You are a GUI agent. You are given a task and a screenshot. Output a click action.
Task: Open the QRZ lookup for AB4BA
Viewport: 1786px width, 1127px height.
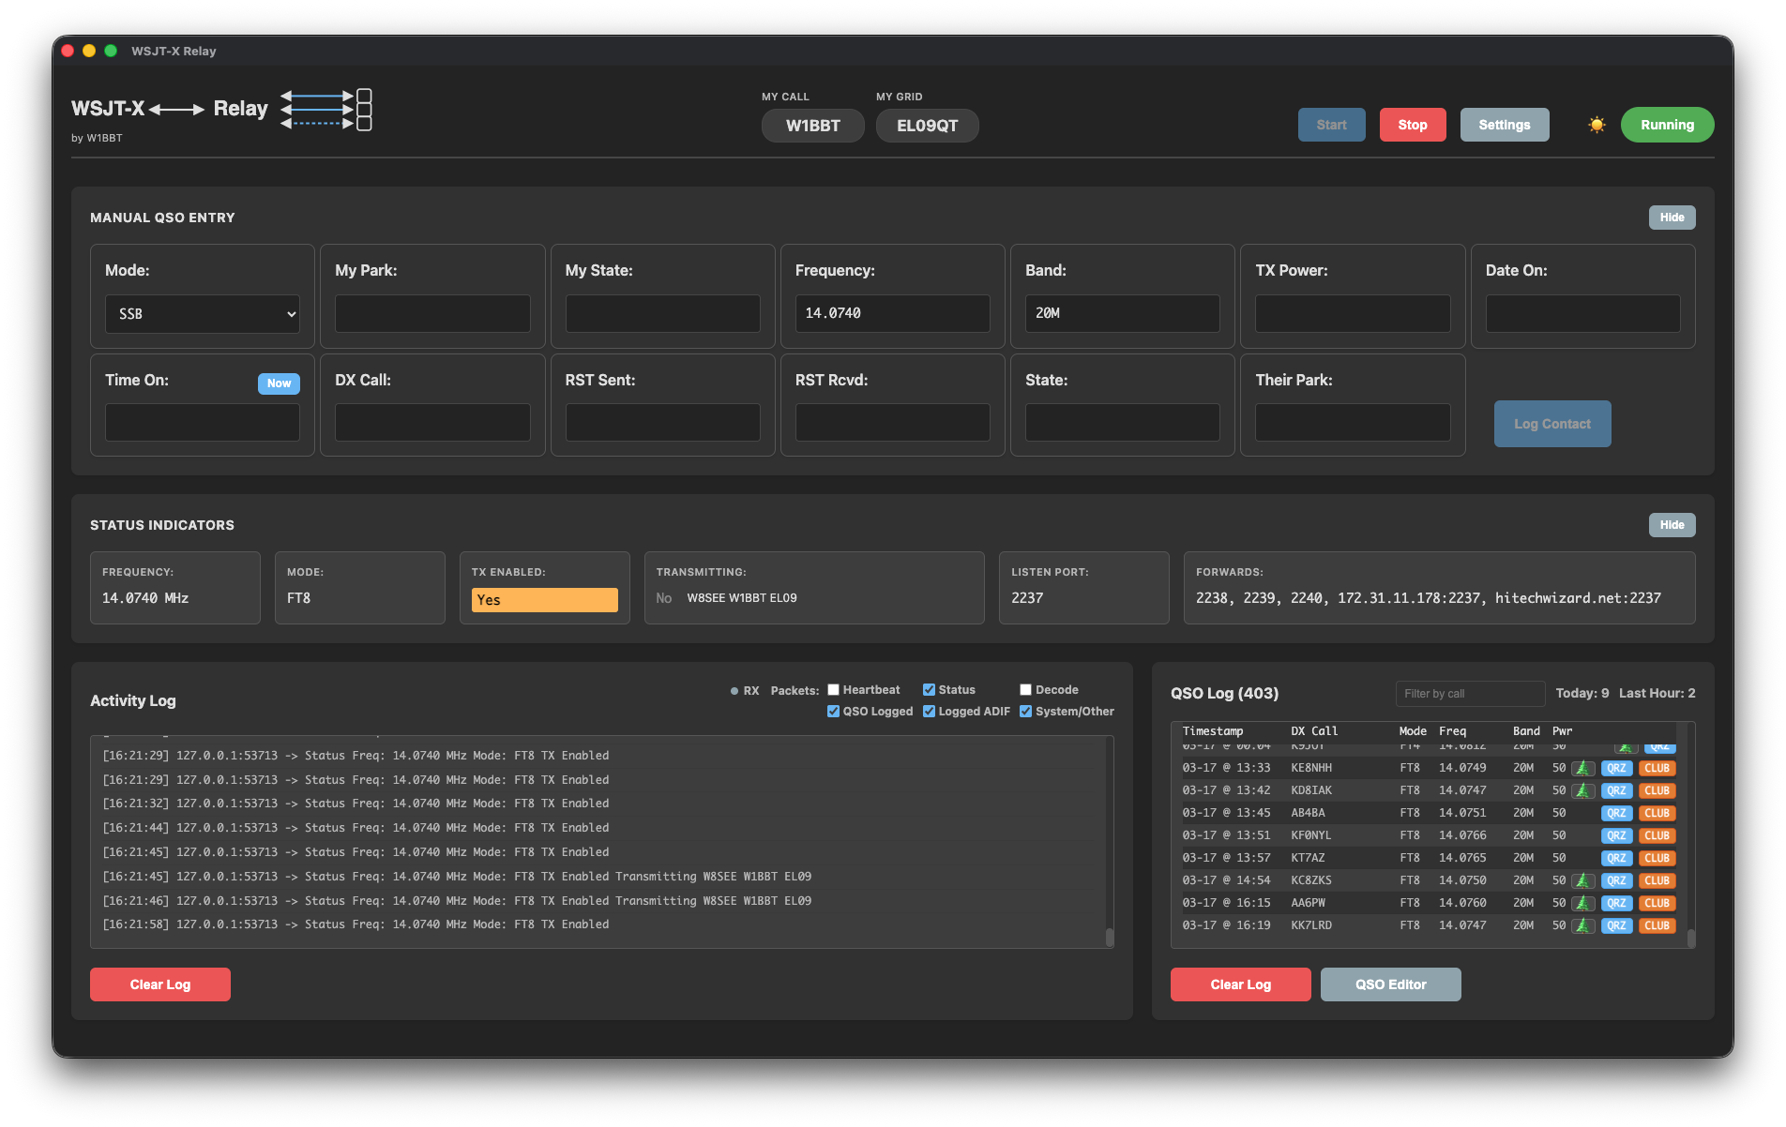(x=1616, y=813)
